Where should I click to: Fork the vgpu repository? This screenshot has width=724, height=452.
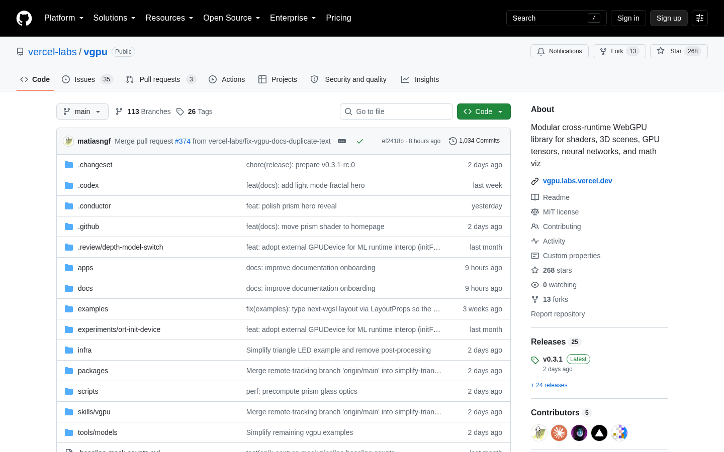pyautogui.click(x=619, y=51)
